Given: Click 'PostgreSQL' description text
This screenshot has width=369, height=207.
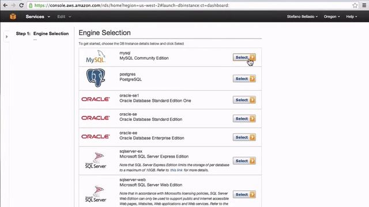Looking at the screenshot, I should 131,79.
